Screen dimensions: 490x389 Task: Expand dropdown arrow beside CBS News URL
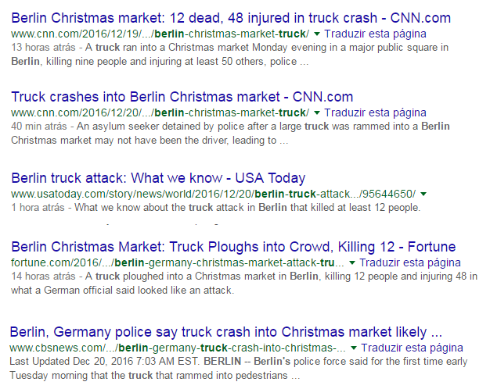tap(354, 348)
